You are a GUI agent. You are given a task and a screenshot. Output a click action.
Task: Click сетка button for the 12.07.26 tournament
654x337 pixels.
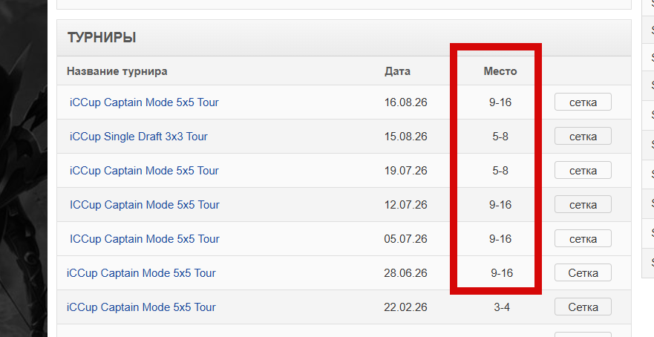tap(583, 205)
